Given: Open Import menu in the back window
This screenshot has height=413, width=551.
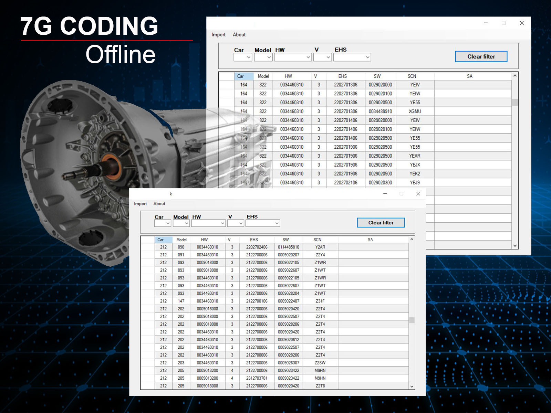Looking at the screenshot, I should click(x=218, y=35).
